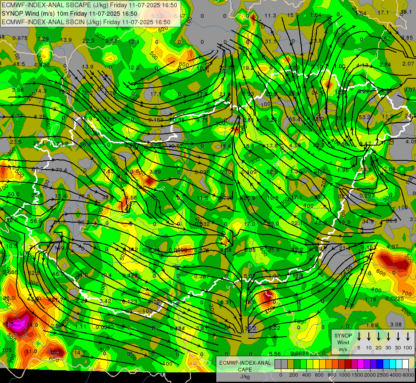416x383 pixels.
Task: Click the map value 0.293
Action: click(367, 196)
